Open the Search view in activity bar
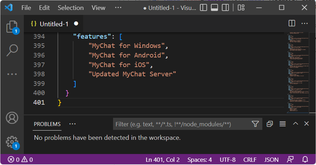 click(12, 50)
